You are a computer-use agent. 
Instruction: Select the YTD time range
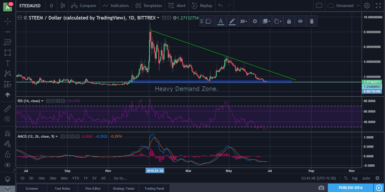(x=76, y=178)
